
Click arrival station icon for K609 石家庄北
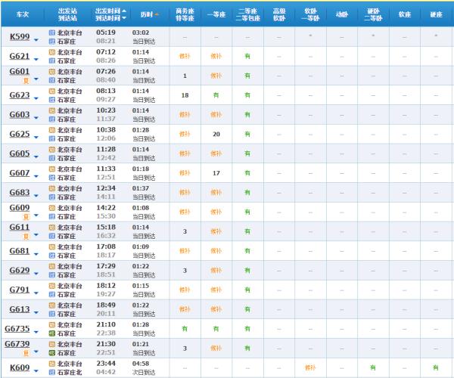[51, 372]
